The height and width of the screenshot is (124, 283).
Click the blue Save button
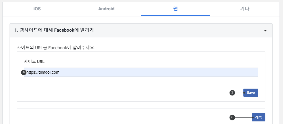(251, 93)
